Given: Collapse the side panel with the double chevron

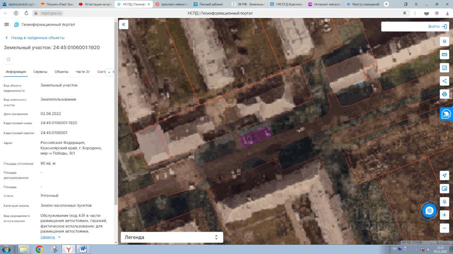Looking at the screenshot, I should (124, 24).
